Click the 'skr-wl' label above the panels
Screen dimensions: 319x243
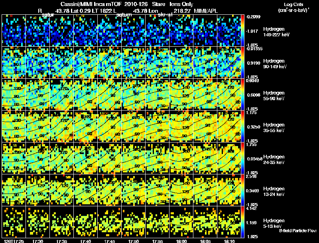point(165,15)
